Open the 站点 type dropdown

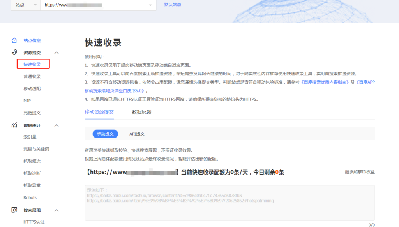tap(26, 5)
